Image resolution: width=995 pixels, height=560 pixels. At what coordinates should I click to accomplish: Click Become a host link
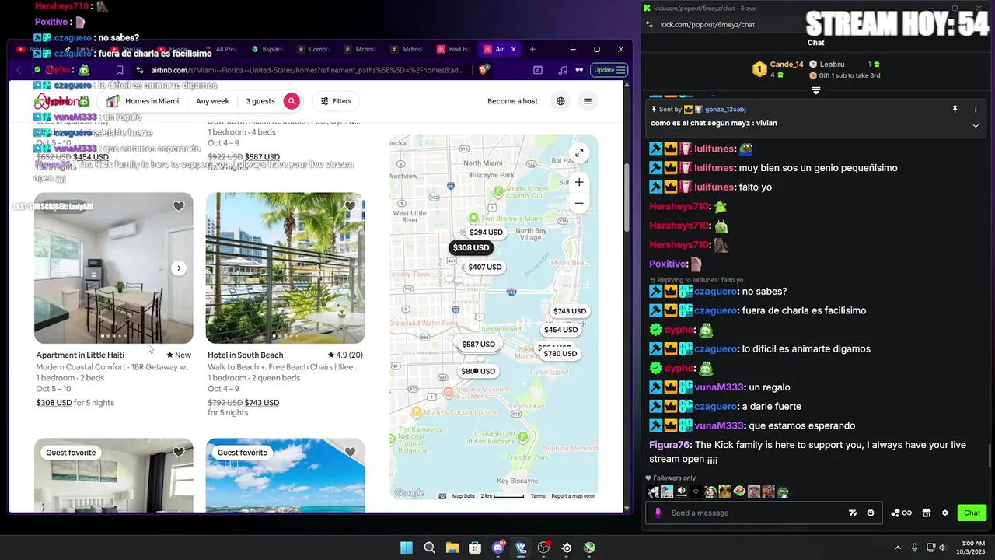(x=512, y=101)
